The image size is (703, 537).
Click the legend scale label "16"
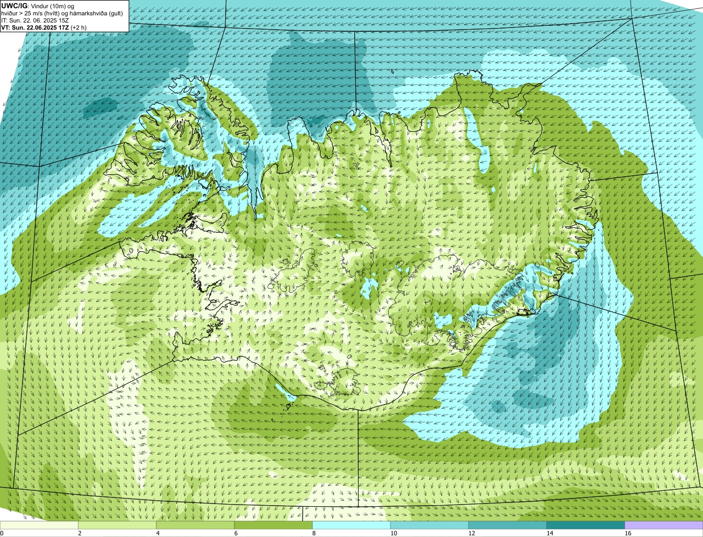click(x=628, y=533)
